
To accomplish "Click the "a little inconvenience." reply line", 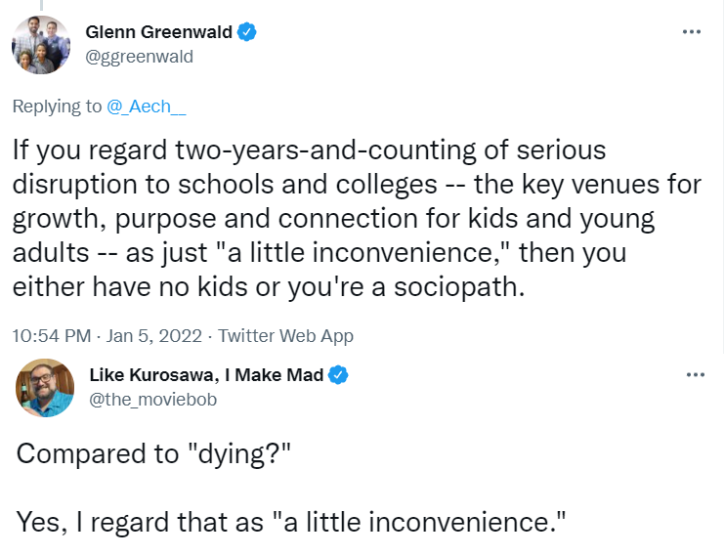I will tap(291, 522).
